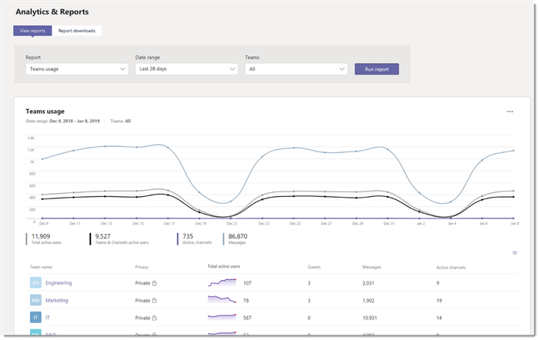Click the Marketing team MA avatar
The image size is (539, 340).
pos(35,300)
